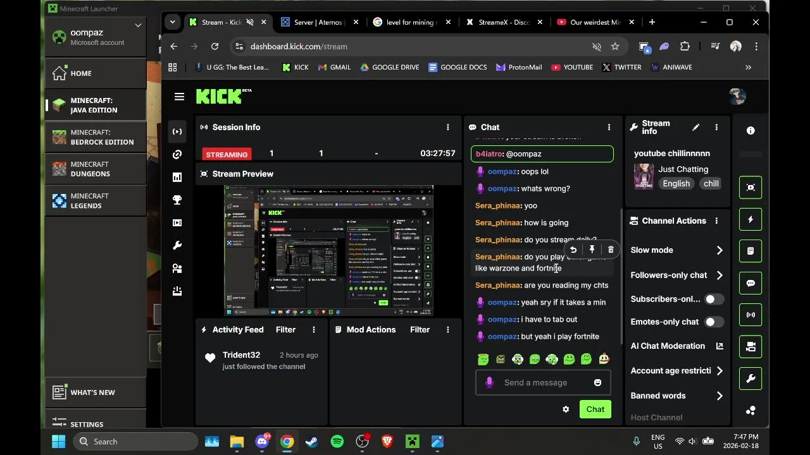Viewport: 810px width, 455px height.
Task: Insert the first green emote
Action: (483, 359)
